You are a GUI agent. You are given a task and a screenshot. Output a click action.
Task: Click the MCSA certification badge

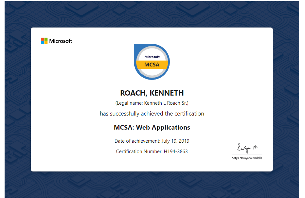[x=152, y=62]
